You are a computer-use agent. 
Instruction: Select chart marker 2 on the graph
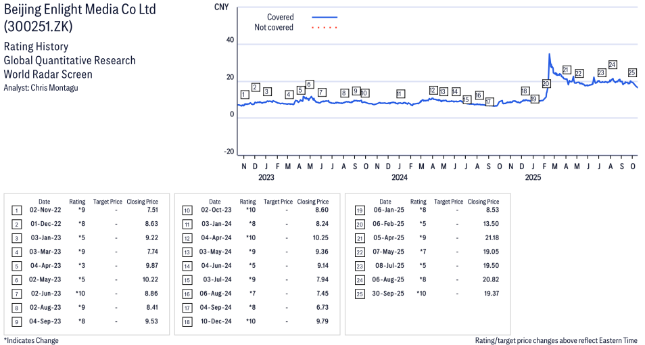[256, 87]
